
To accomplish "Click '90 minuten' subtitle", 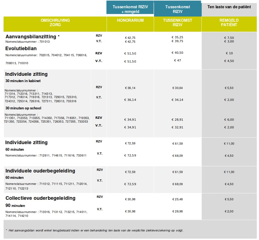I will click(x=15, y=206).
